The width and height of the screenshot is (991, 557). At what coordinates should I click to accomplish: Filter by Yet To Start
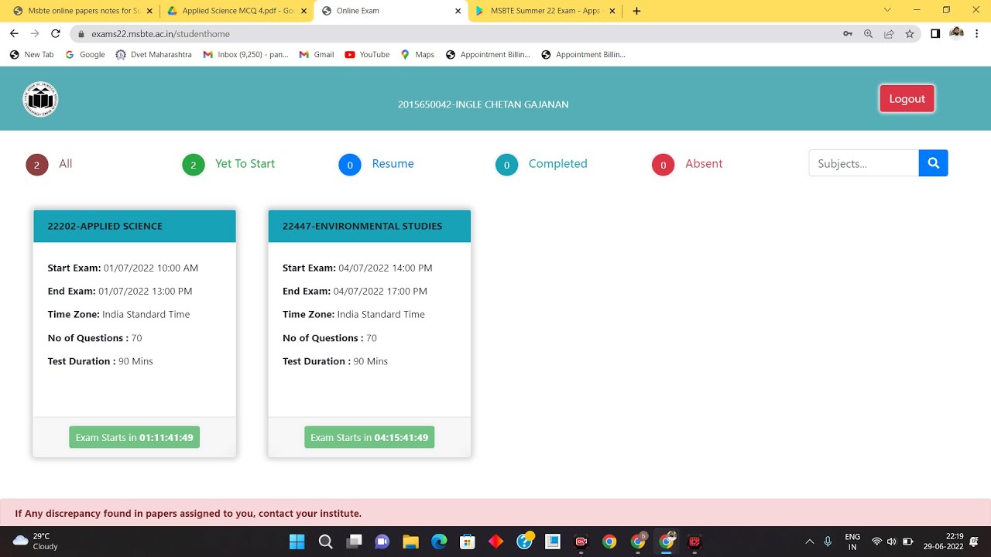[x=245, y=164]
